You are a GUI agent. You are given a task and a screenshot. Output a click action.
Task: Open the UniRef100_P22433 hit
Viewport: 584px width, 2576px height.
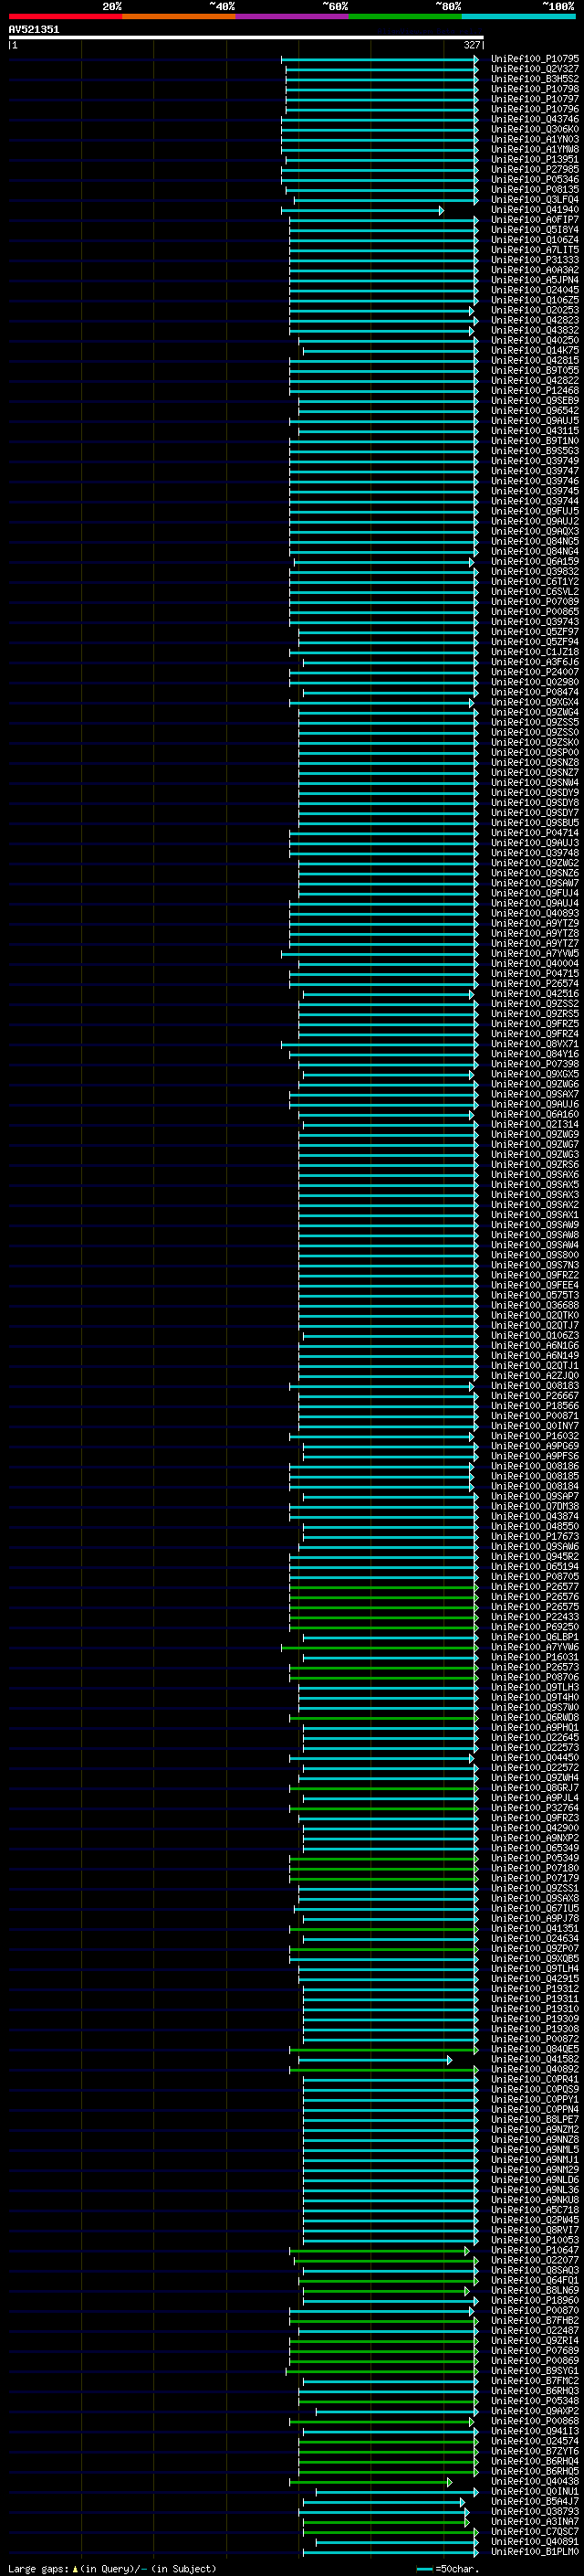[535, 1617]
